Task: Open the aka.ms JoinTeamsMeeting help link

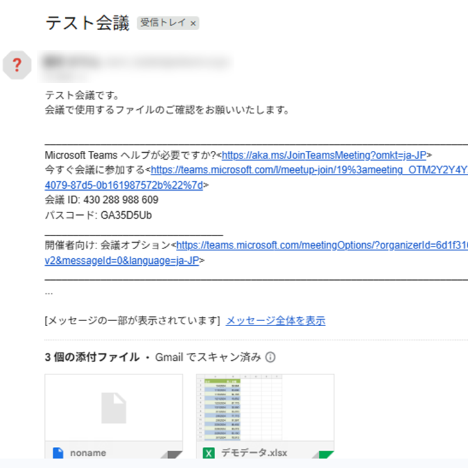Action: coord(324,155)
